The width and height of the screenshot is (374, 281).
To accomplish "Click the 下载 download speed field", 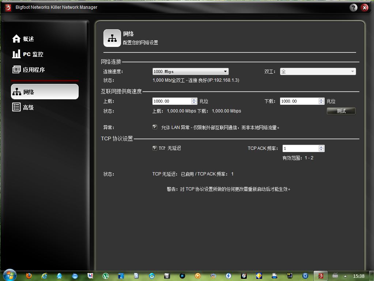I will pos(299,101).
